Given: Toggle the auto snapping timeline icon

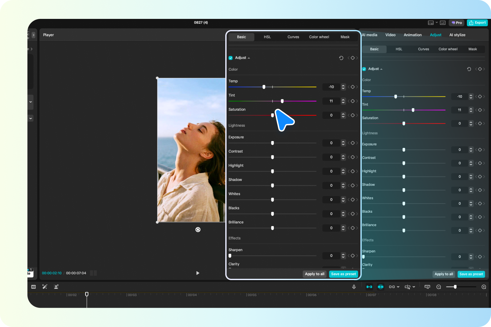Looking at the screenshot, I should tap(381, 287).
